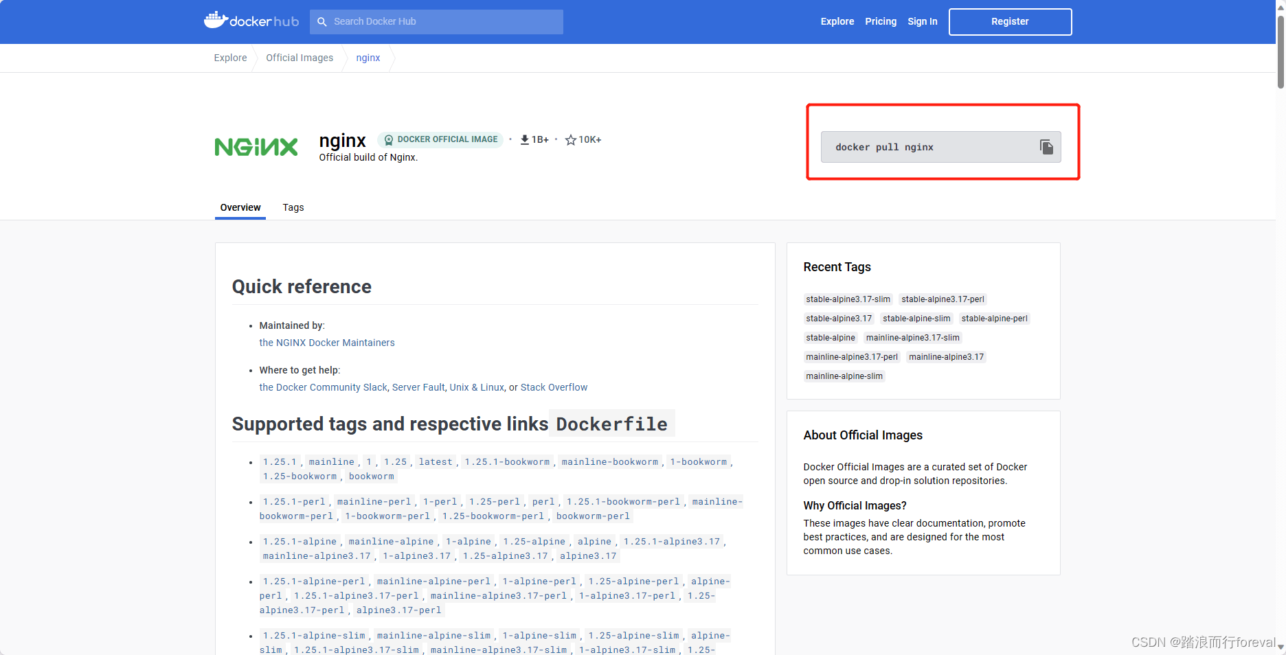Open the Unix & Linux link
1286x655 pixels.
[x=477, y=387]
